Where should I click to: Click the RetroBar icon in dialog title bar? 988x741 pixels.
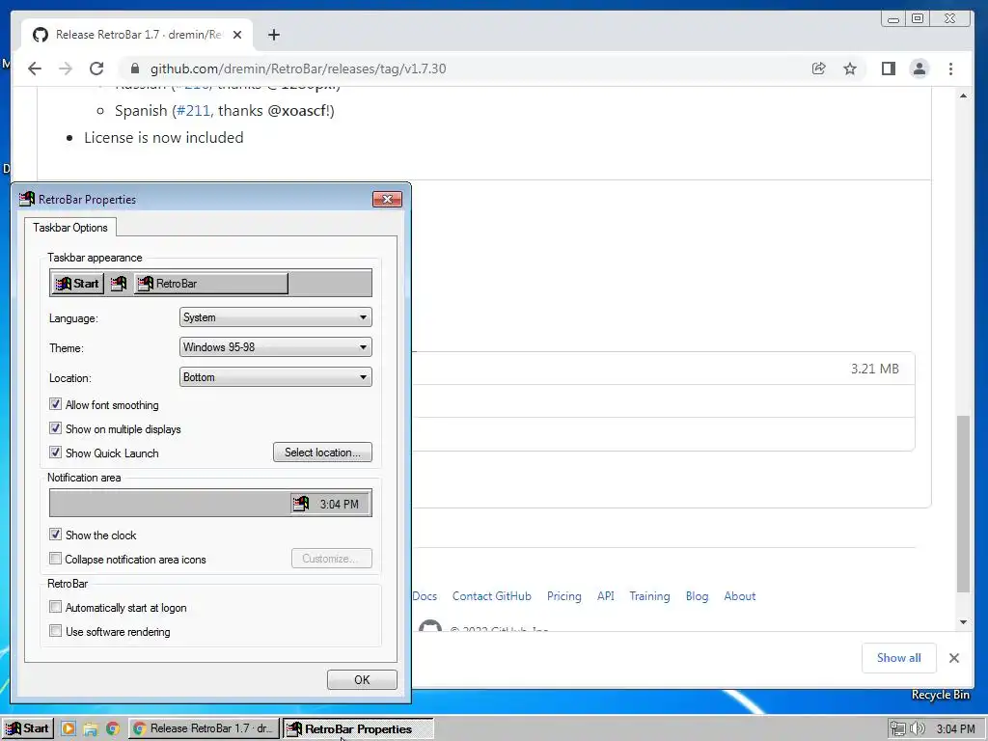tap(26, 199)
